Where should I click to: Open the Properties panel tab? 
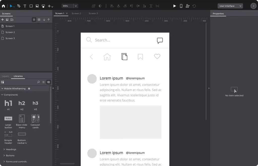coord(218,14)
